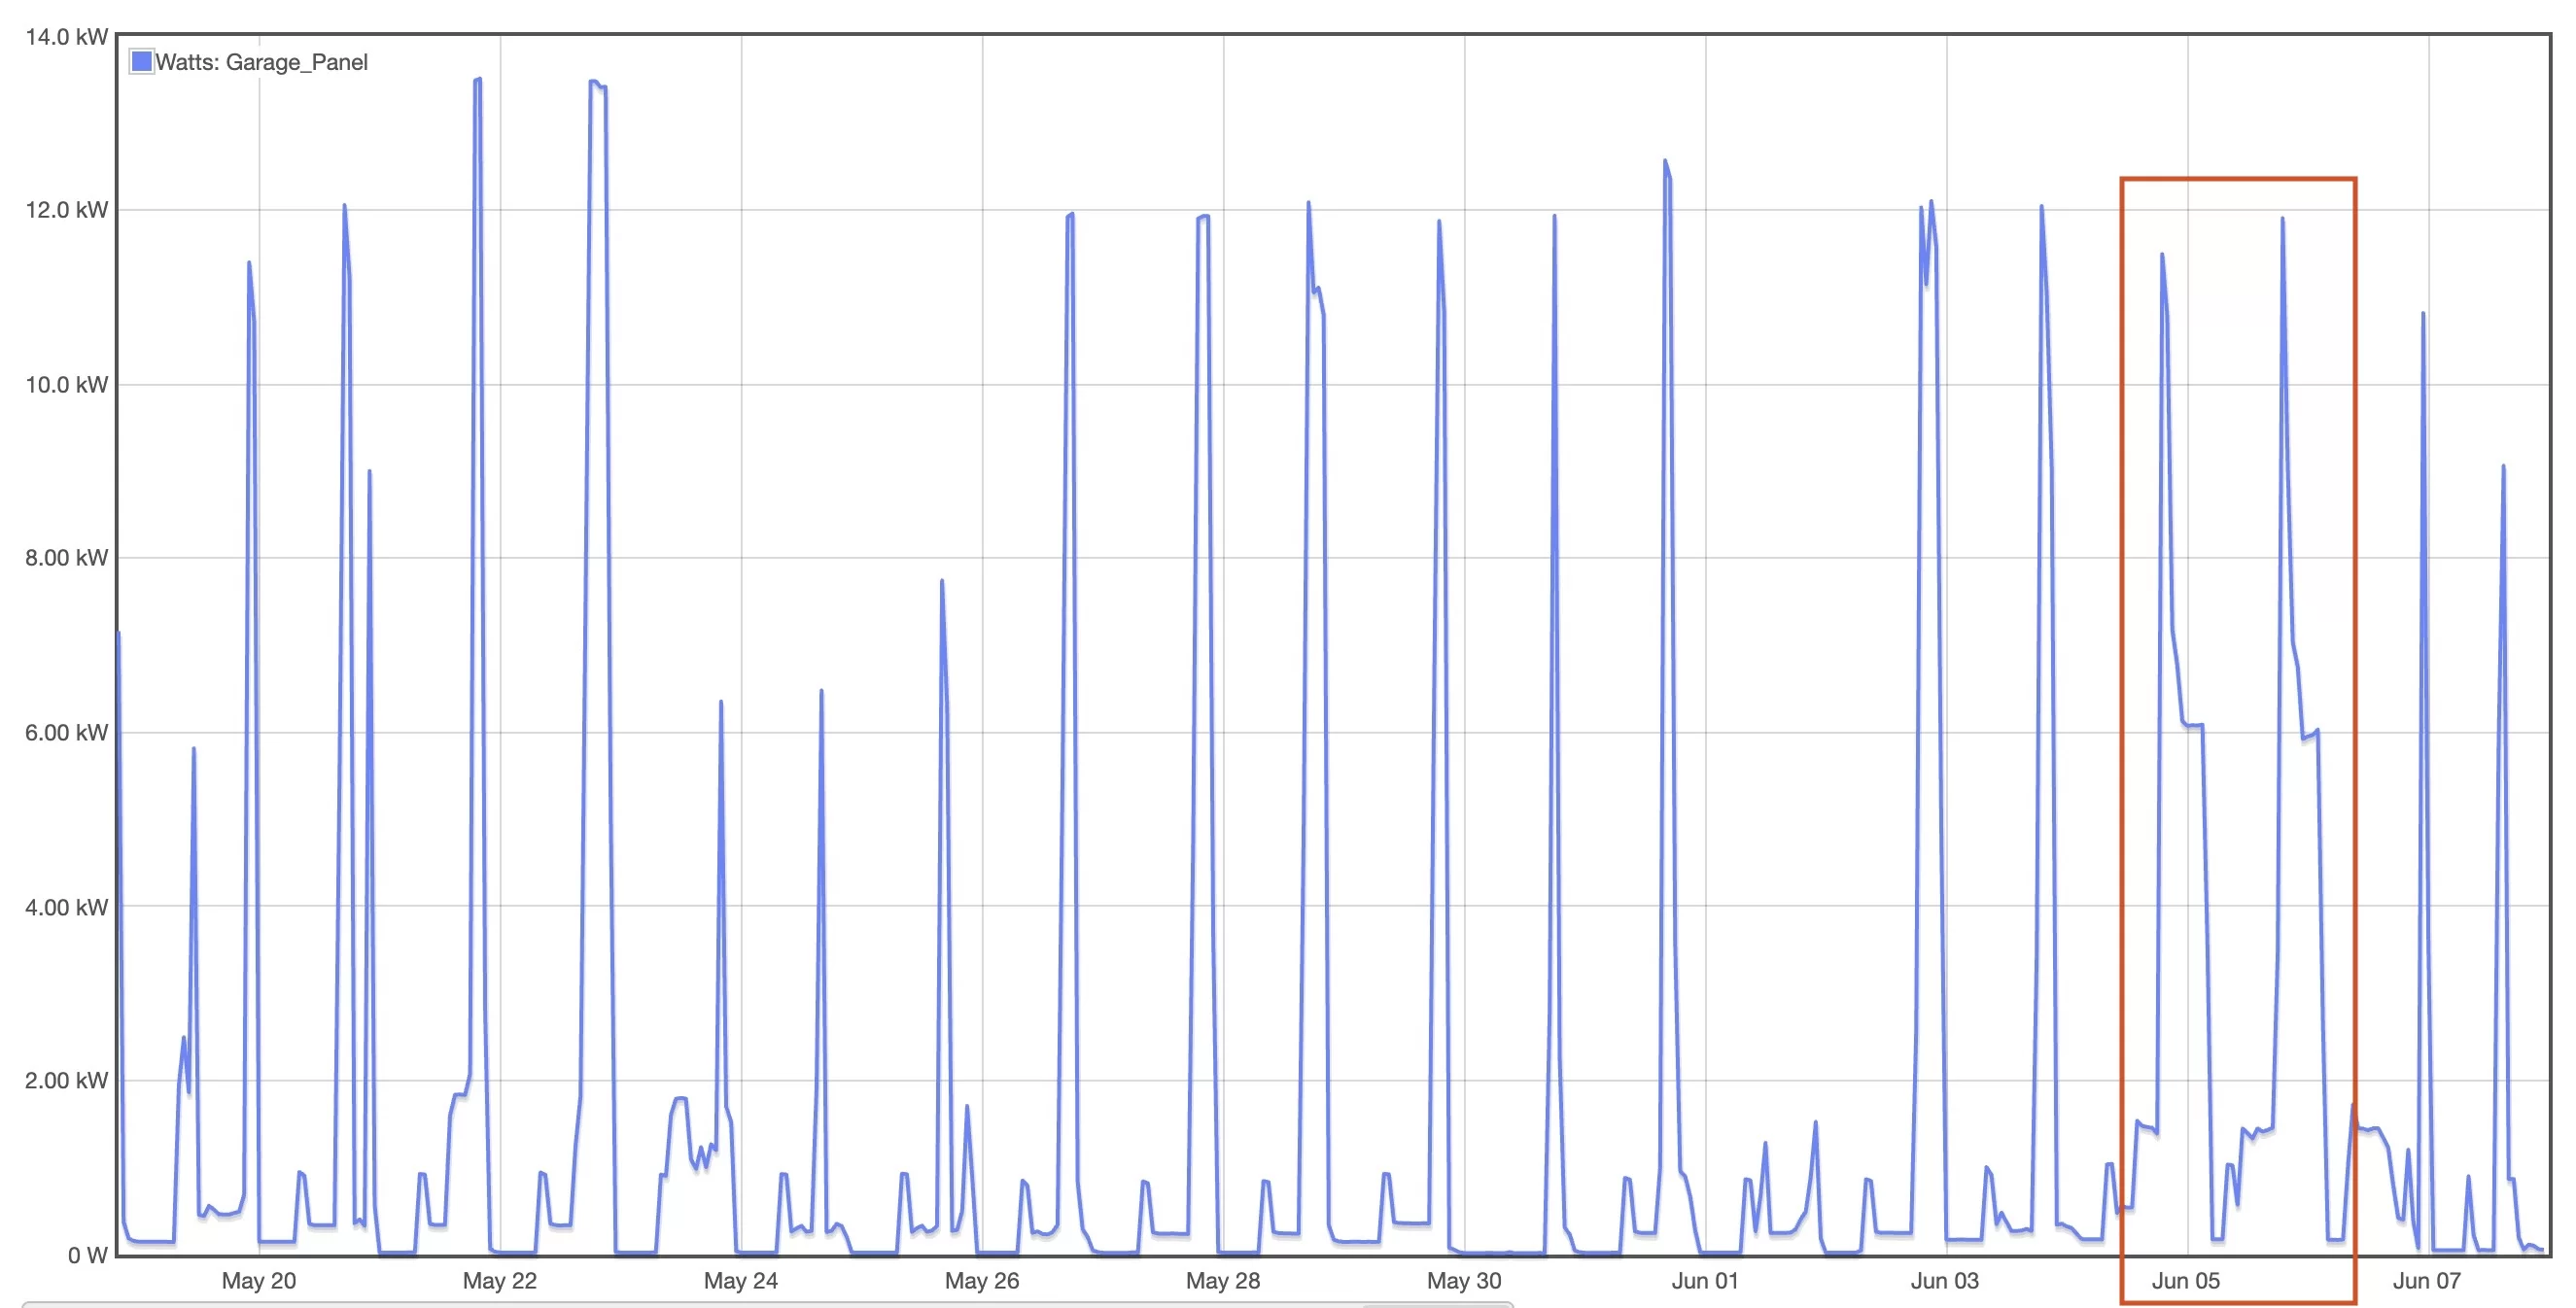The height and width of the screenshot is (1308, 2576).
Task: Click the '6.00 kW' y-axis label
Action: pyautogui.click(x=66, y=733)
